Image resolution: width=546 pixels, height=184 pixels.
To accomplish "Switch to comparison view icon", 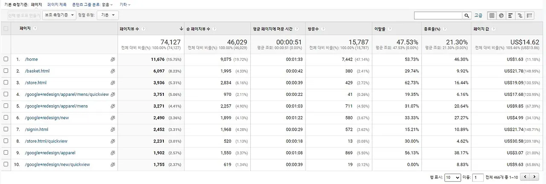I will point(520,15).
